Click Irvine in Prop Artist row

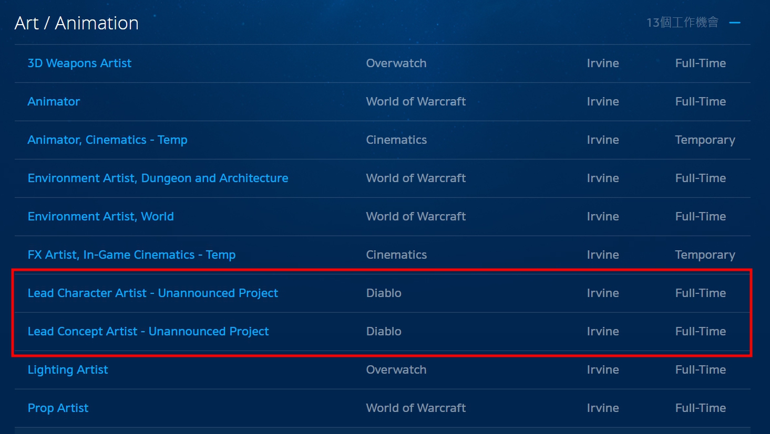(603, 408)
